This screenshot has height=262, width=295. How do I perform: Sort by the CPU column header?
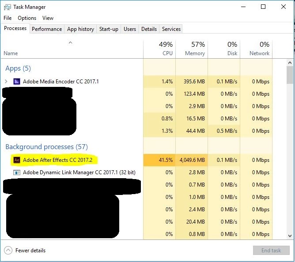159,49
